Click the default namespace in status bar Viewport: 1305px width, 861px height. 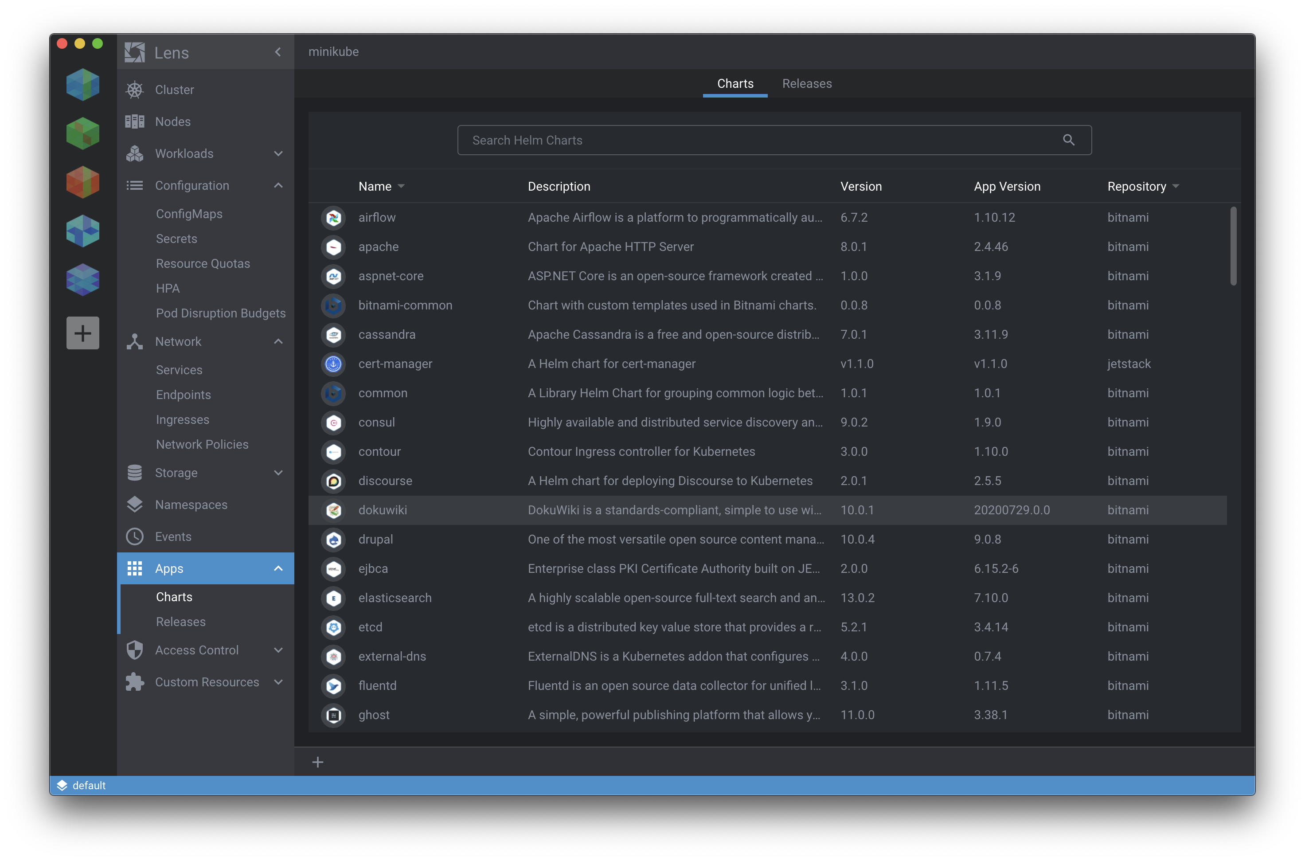click(88, 785)
